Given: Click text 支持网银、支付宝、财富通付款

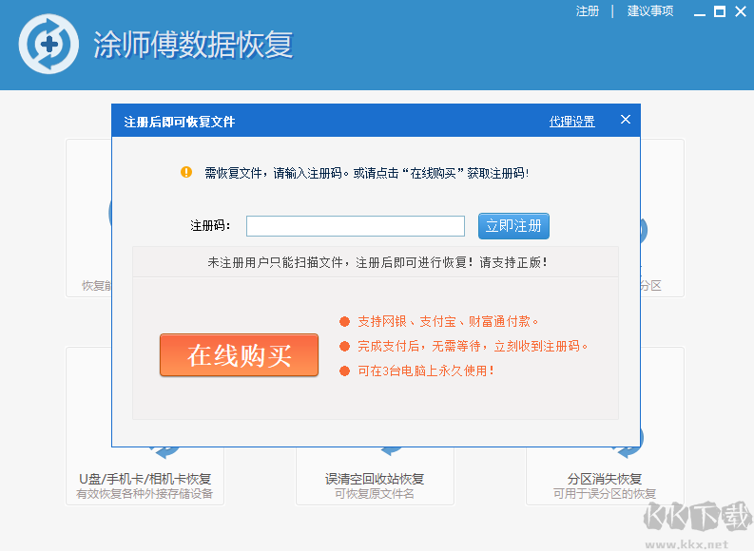Looking at the screenshot, I should [448, 321].
